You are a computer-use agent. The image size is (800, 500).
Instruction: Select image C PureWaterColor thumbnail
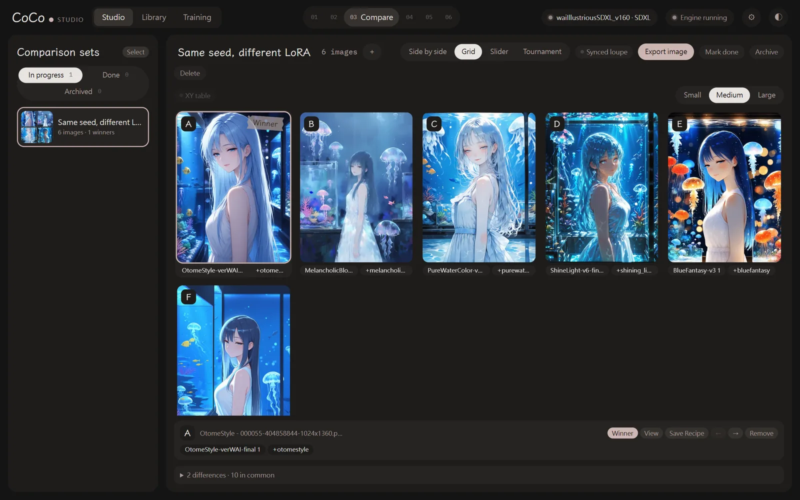pos(479,187)
